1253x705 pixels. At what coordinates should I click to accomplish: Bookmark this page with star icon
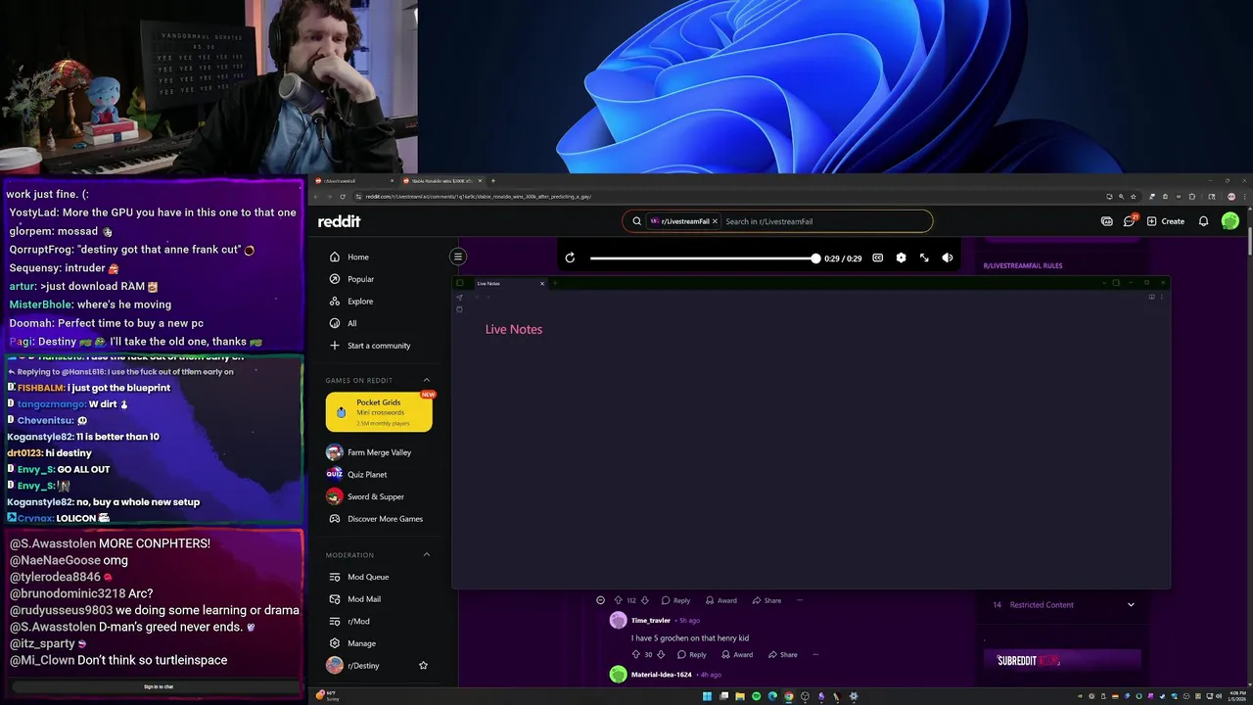pyautogui.click(x=1134, y=197)
